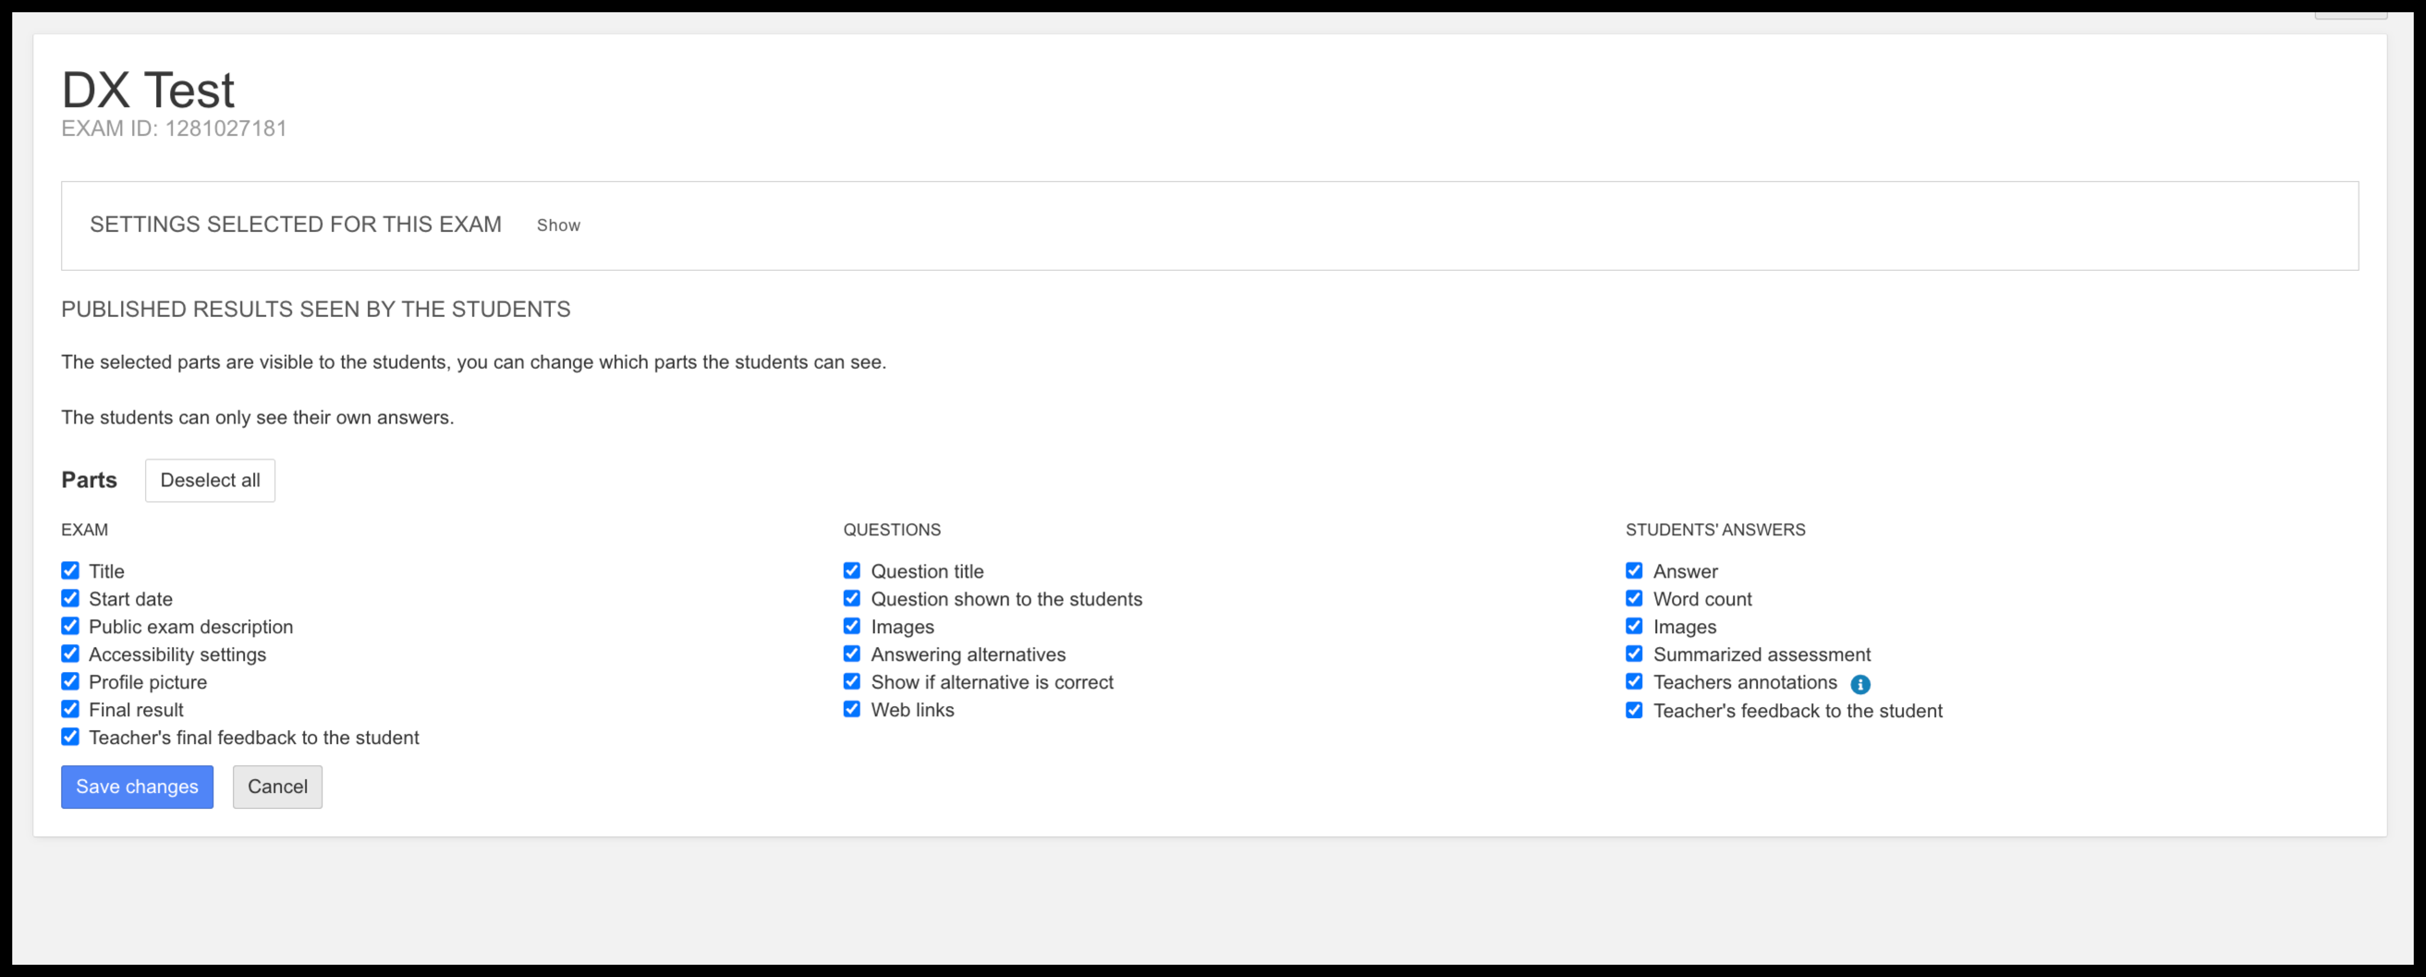Cancel the changes

click(x=278, y=787)
